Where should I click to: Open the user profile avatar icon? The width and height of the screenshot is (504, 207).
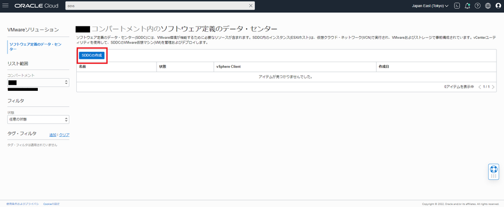pos(498,6)
